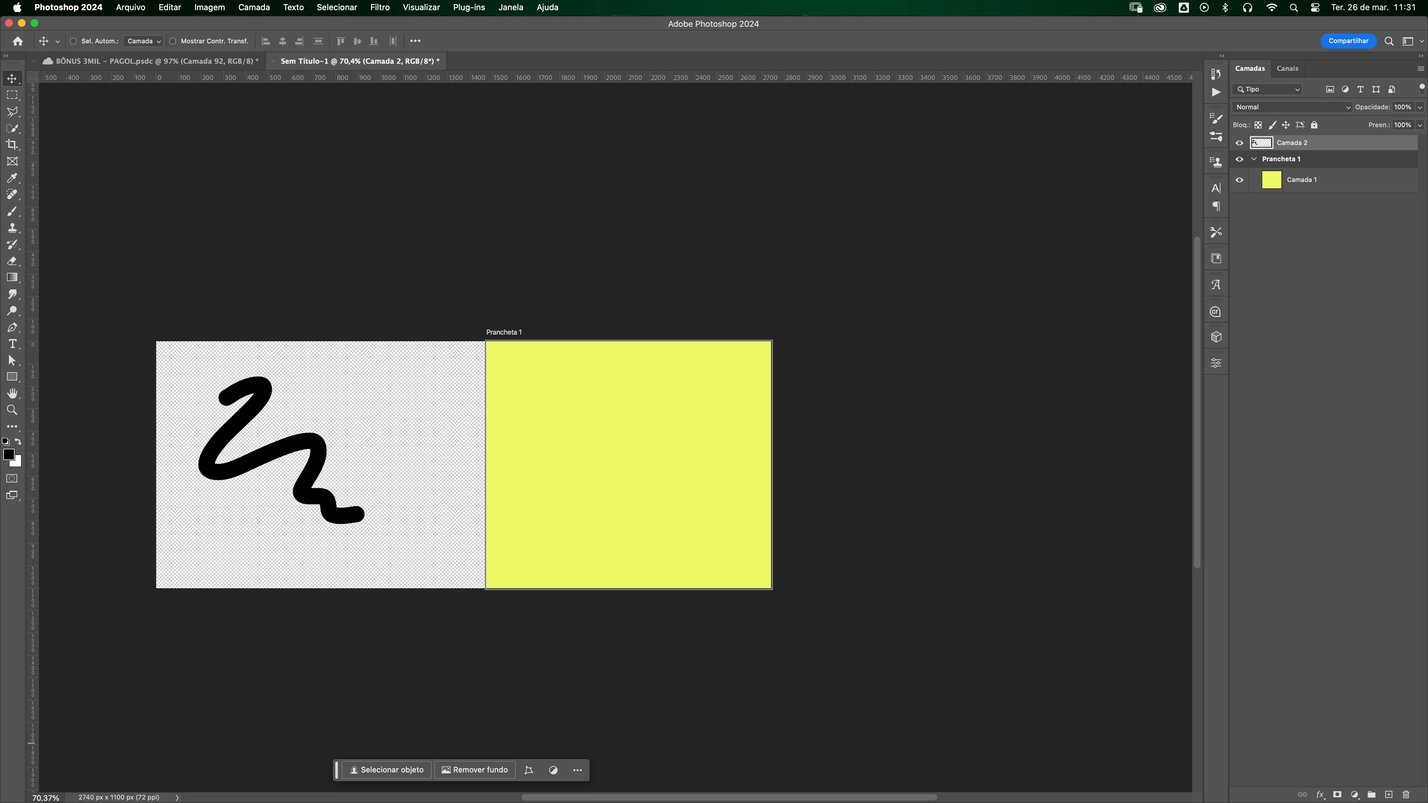
Task: Select the Horizontal Type tool
Action: click(x=12, y=344)
